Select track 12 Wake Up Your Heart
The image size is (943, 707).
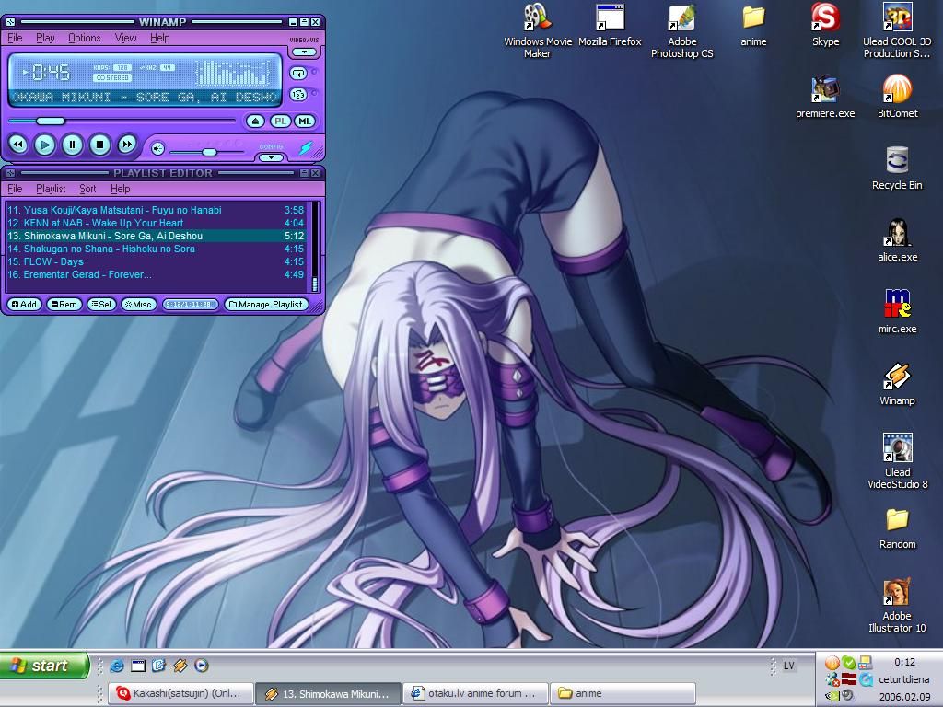[156, 223]
